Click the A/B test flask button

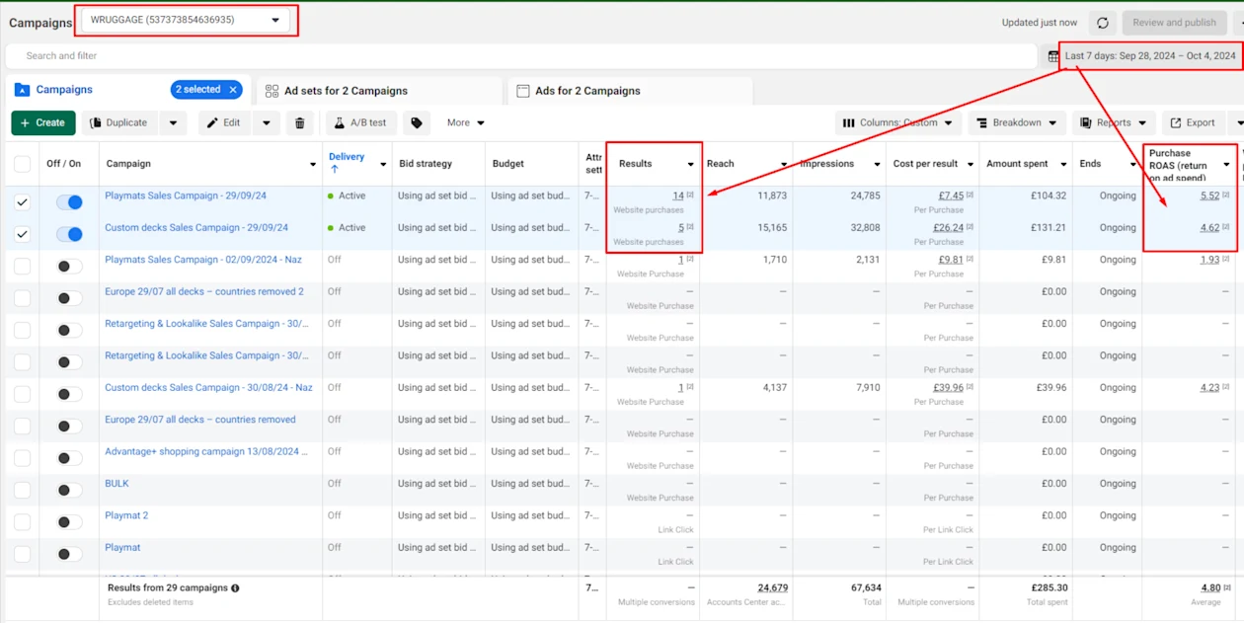coord(361,123)
